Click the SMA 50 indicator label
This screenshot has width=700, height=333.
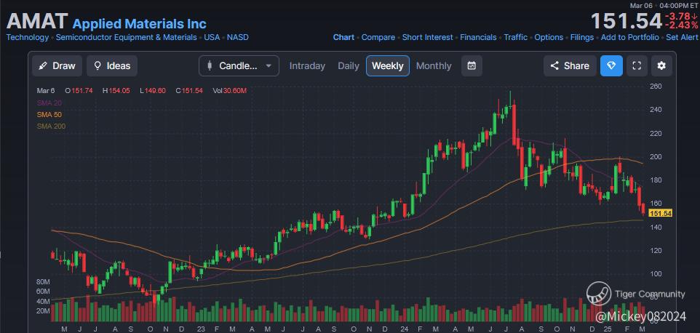pyautogui.click(x=49, y=115)
